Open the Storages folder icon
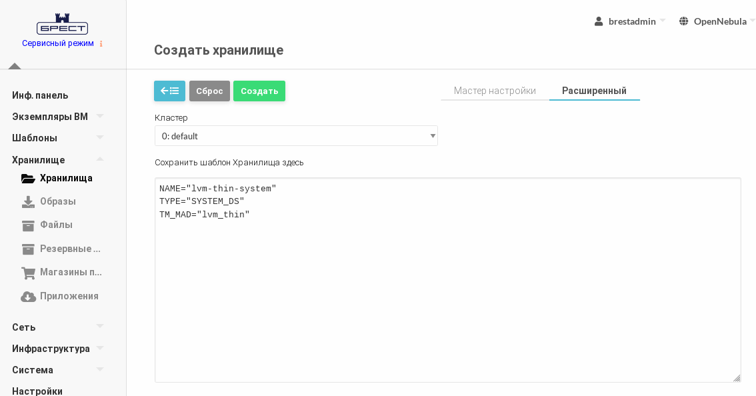756x396 pixels. [x=28, y=179]
